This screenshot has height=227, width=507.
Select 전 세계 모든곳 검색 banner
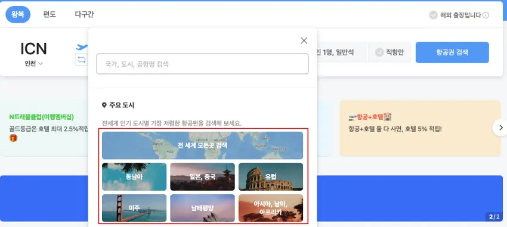point(202,145)
